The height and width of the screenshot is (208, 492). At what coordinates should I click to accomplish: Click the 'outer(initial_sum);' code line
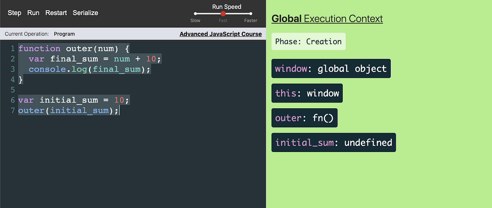click(68, 110)
